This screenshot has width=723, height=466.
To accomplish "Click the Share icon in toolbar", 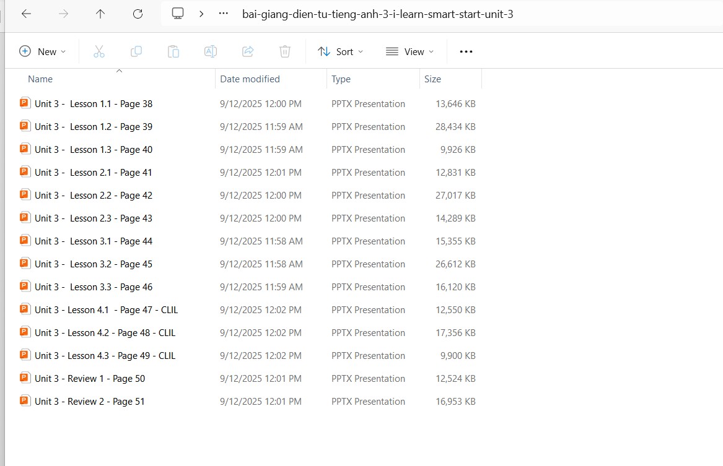I will coord(248,52).
